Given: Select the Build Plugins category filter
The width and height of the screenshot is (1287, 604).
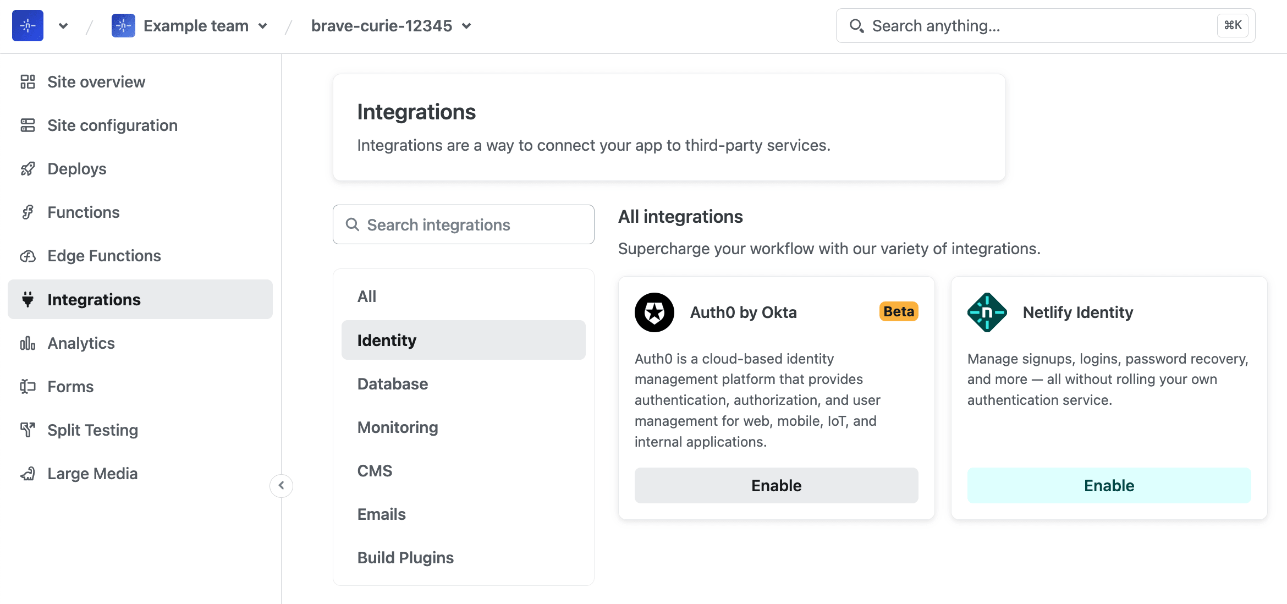Looking at the screenshot, I should point(405,557).
